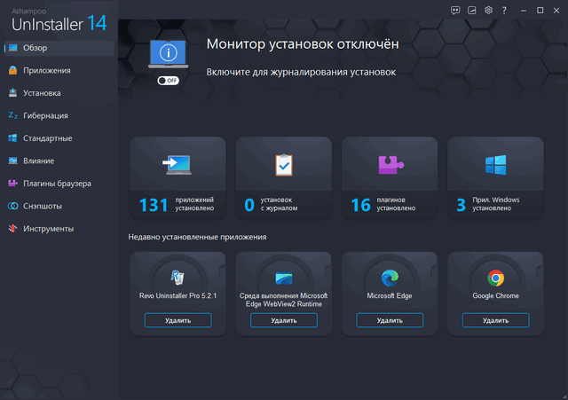Click the help question mark icon
This screenshot has height=400, width=568.
[x=503, y=10]
